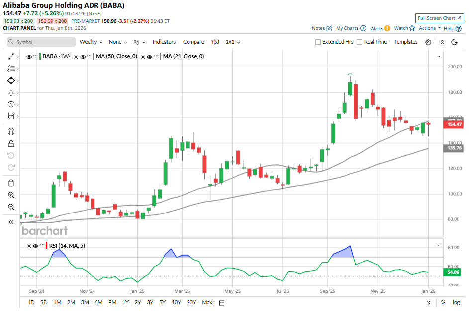Screen dimensions: 469x319
Task: Delete drawings with the trash icon
Action: click(x=11, y=183)
